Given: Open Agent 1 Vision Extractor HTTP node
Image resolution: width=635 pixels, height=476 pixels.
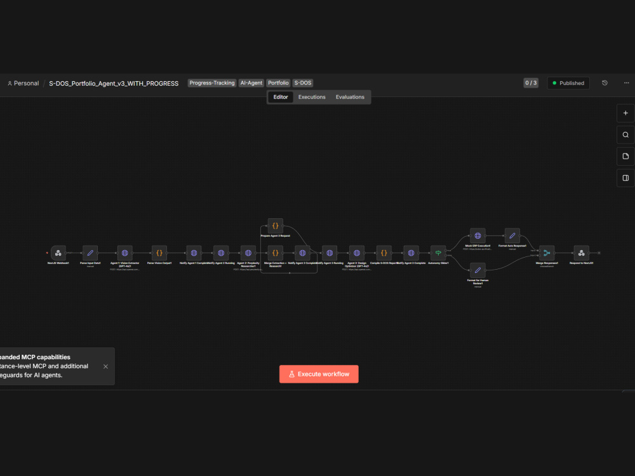Looking at the screenshot, I should [124, 253].
